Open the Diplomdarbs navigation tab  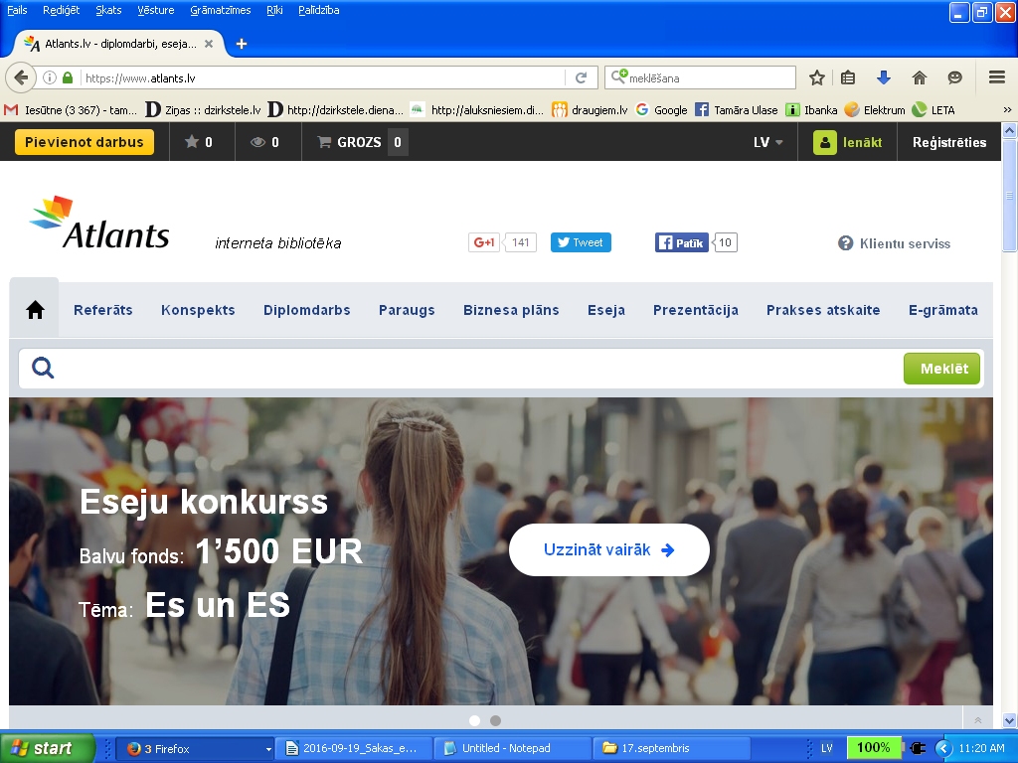[306, 310]
